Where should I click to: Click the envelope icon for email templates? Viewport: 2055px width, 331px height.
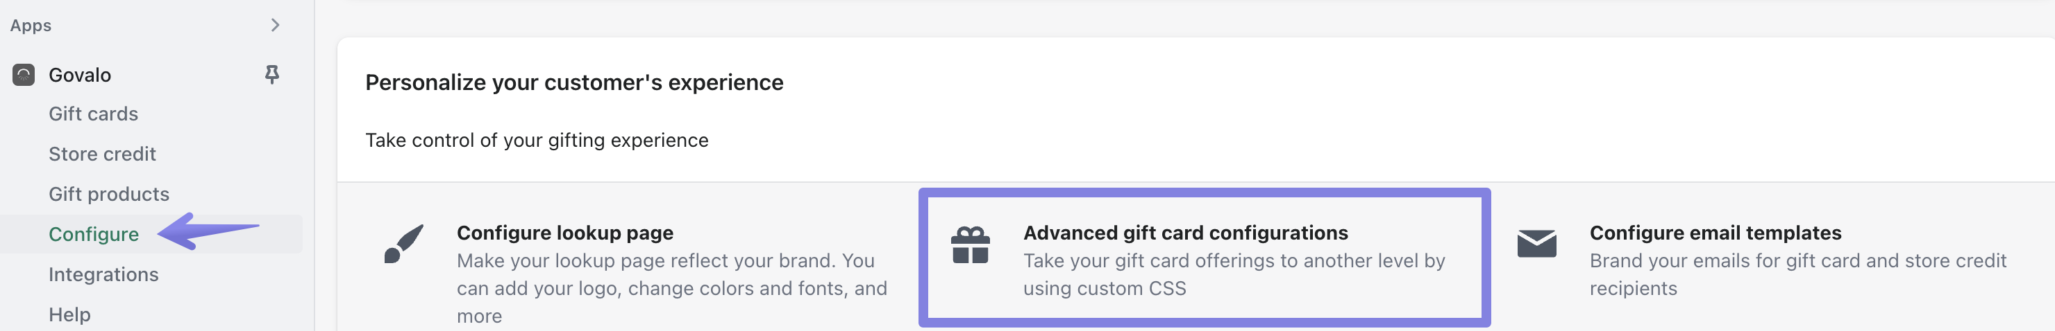coord(1536,244)
